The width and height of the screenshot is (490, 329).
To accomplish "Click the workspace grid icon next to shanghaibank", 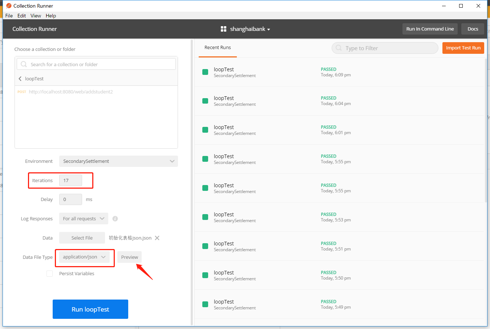I will pyautogui.click(x=223, y=29).
